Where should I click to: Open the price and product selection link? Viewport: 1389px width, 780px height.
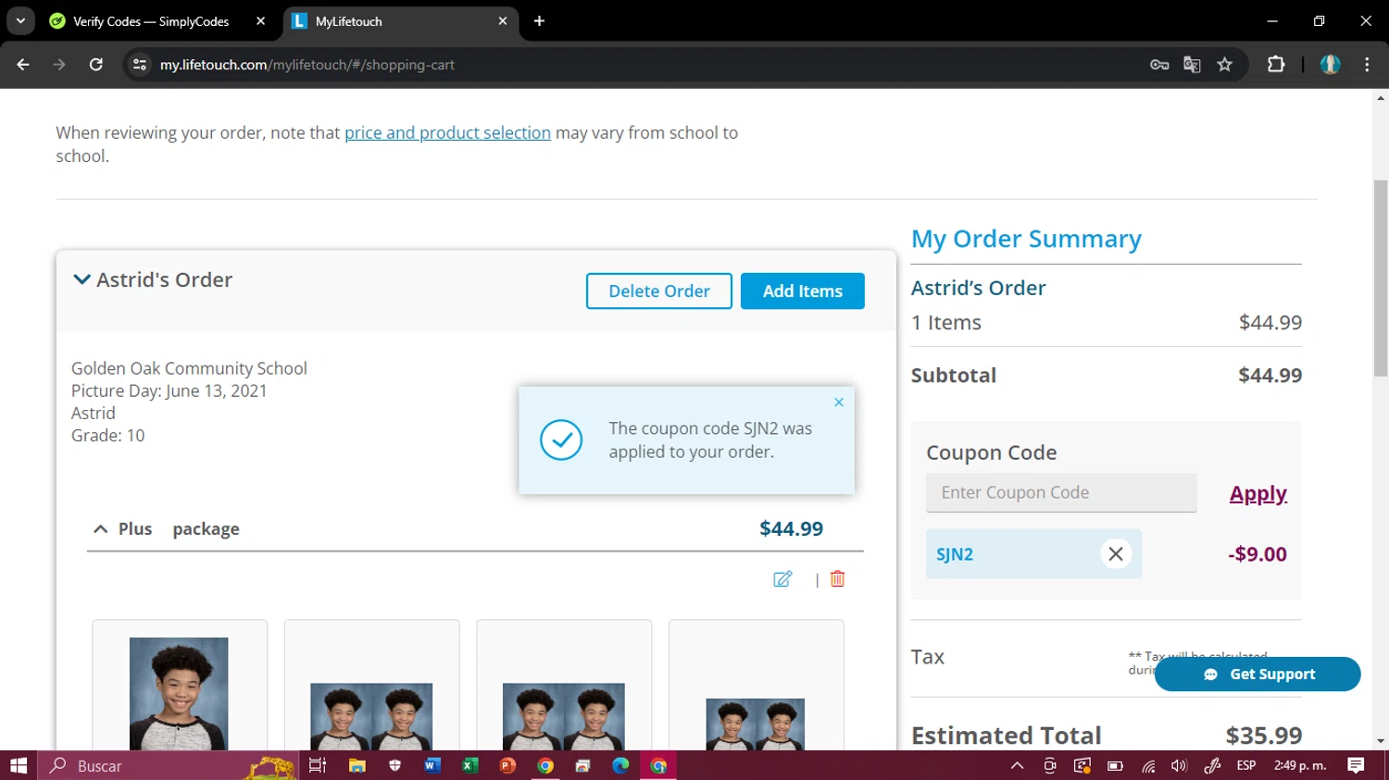tap(447, 132)
